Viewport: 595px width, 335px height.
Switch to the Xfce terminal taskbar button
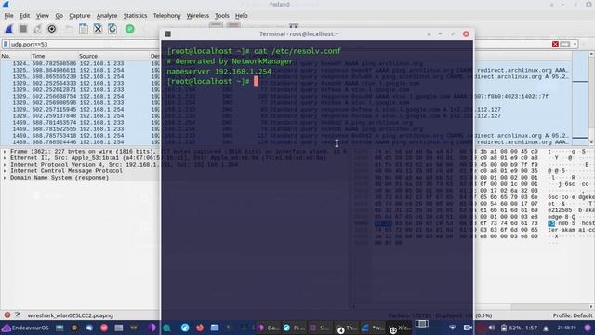point(400,328)
